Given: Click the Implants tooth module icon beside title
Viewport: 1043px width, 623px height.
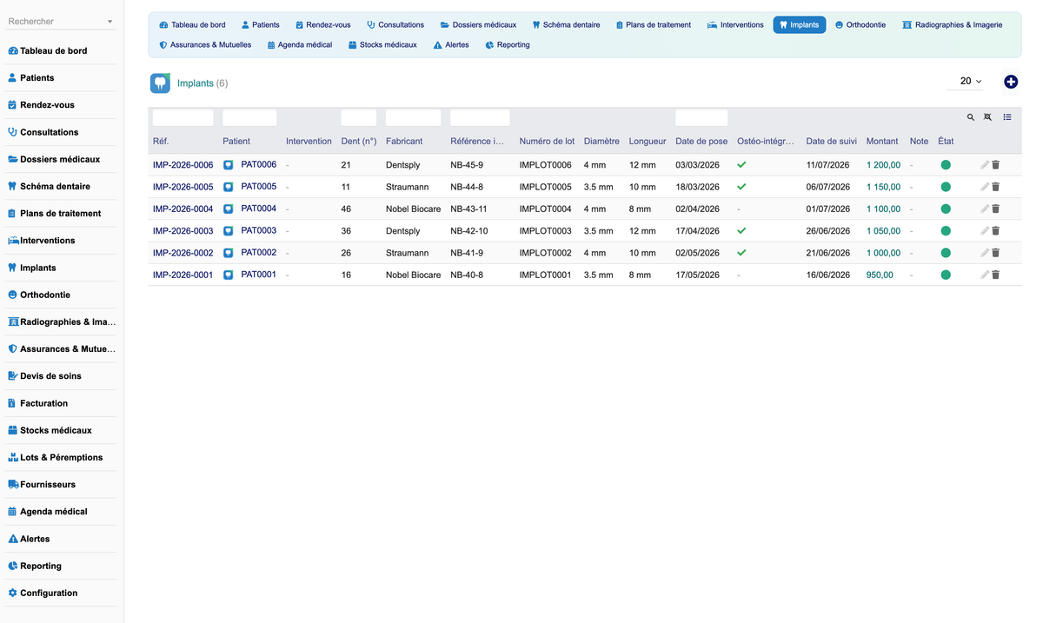Looking at the screenshot, I should [160, 83].
